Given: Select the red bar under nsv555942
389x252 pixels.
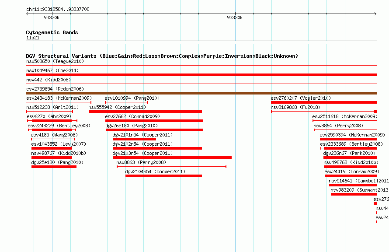Looking at the screenshot, I should tap(146, 112).
